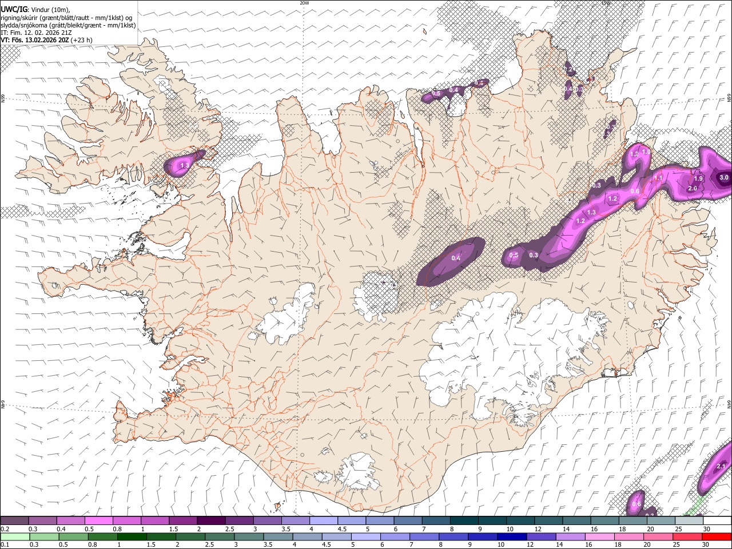
Task: Click the hatched Hofsjökull glacier in central Iceland
Action: click(x=375, y=295)
